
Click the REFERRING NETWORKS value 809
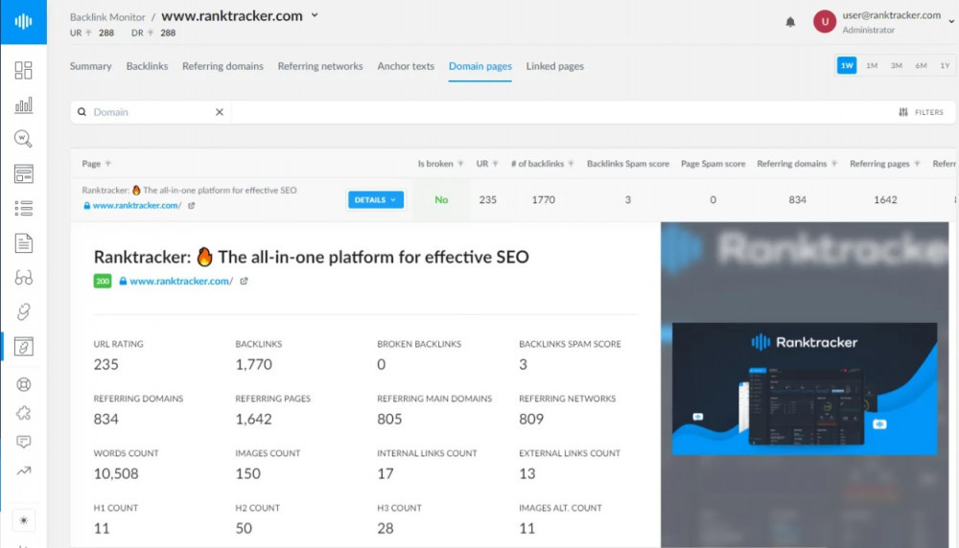click(x=531, y=419)
